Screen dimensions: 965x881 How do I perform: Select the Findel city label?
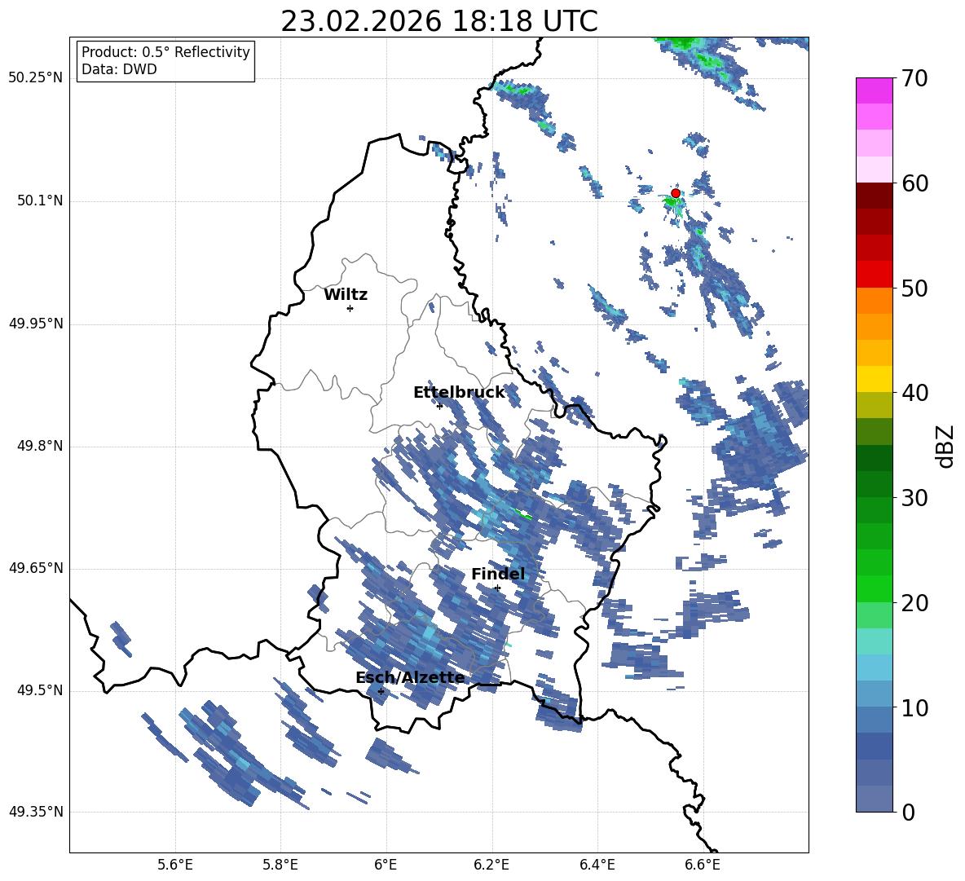point(498,574)
